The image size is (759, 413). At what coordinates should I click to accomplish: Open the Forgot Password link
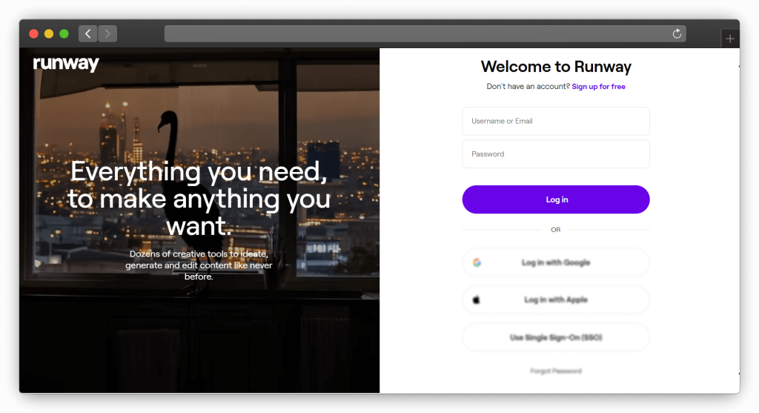(x=555, y=371)
